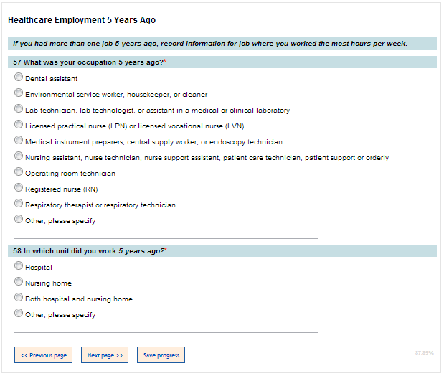This screenshot has height=376, width=444.
Task: Select Lab technician occupation radio button
Action: [19, 109]
